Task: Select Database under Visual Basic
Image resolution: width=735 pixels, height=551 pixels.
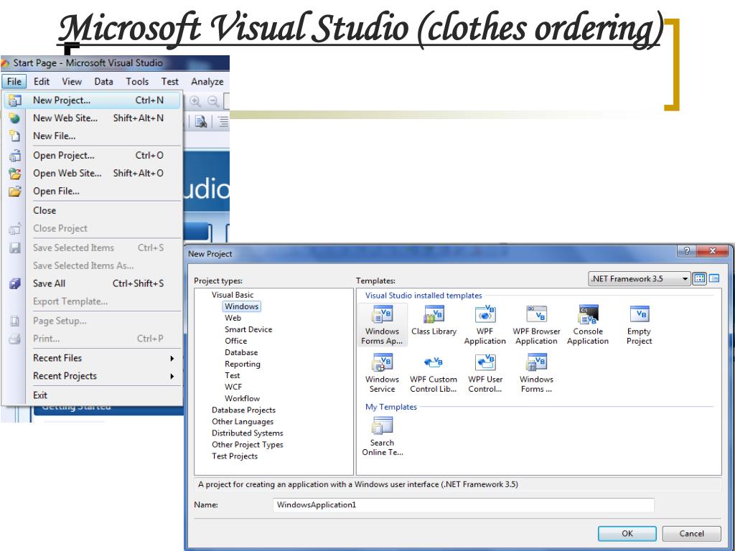Action: [x=241, y=352]
